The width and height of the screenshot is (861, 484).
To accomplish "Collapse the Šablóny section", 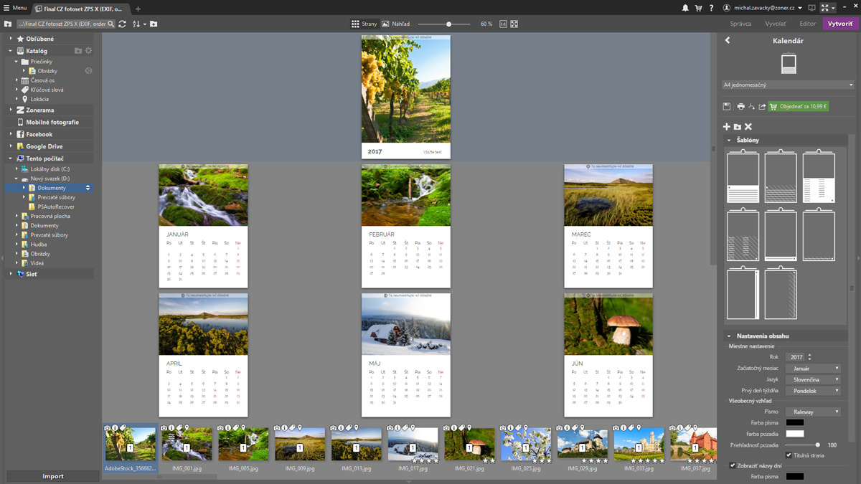I will 730,141.
